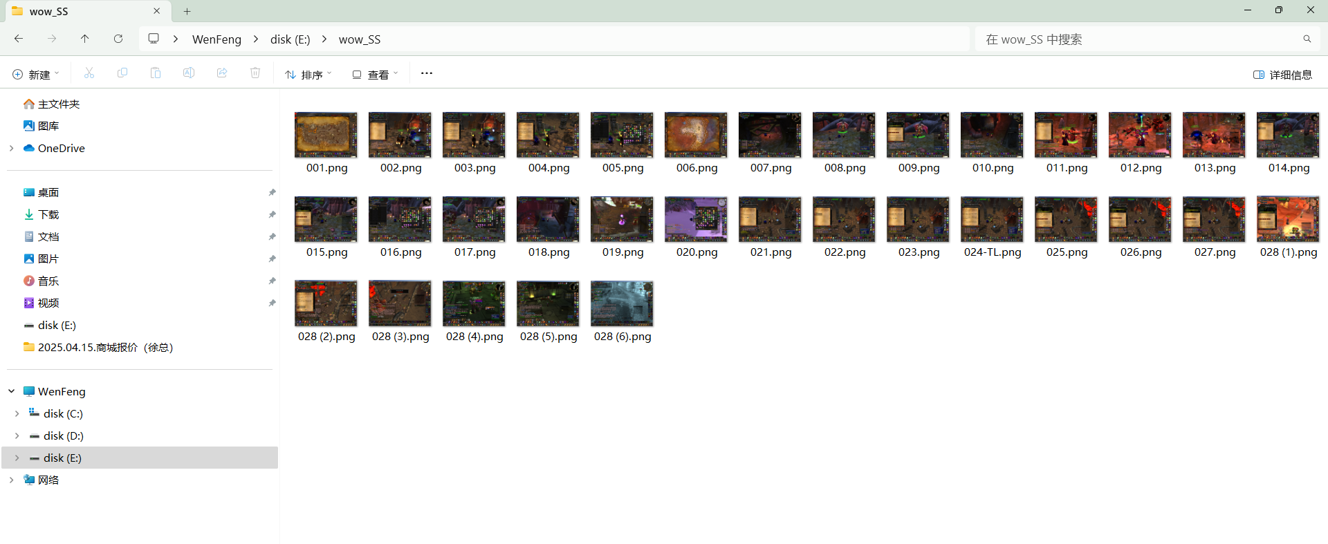The width and height of the screenshot is (1328, 544).
Task: Go back using the back arrow
Action: pos(19,39)
